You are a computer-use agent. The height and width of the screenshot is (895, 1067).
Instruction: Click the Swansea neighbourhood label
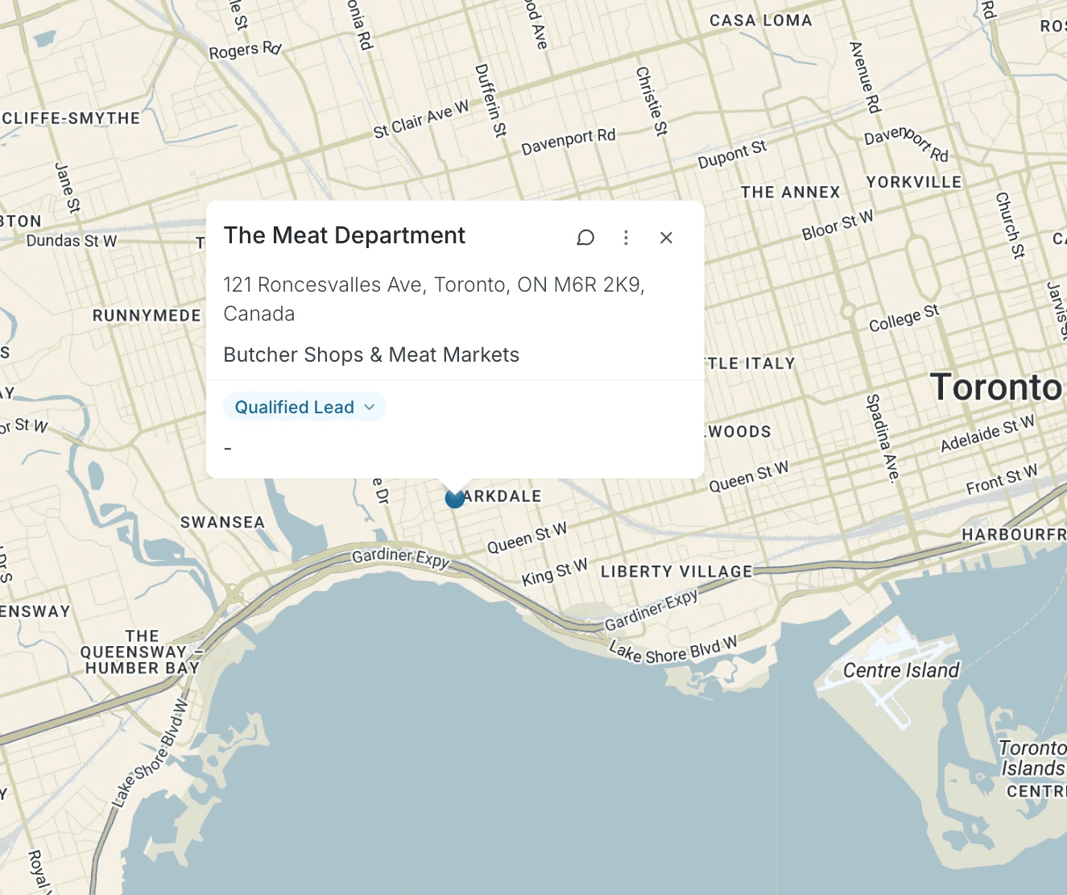click(222, 523)
